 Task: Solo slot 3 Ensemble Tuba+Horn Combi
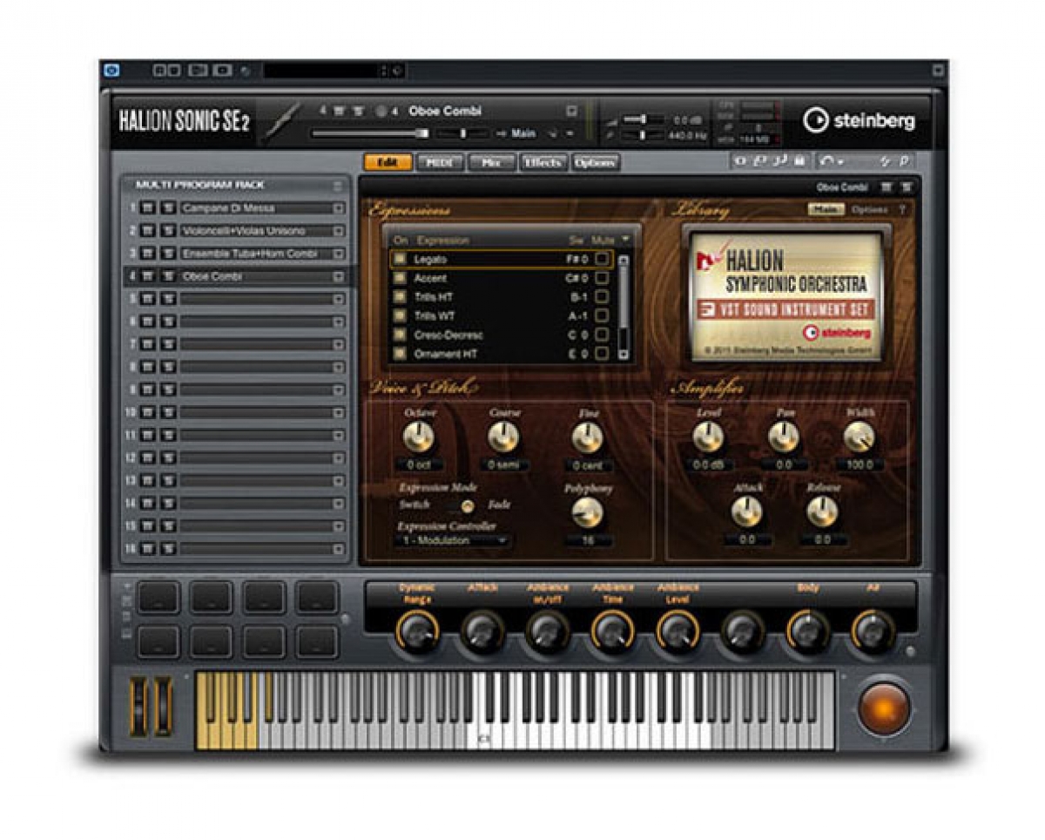(167, 254)
